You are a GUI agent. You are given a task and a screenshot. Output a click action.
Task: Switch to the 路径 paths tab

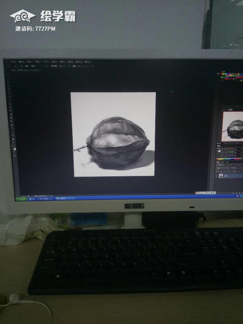227,162
